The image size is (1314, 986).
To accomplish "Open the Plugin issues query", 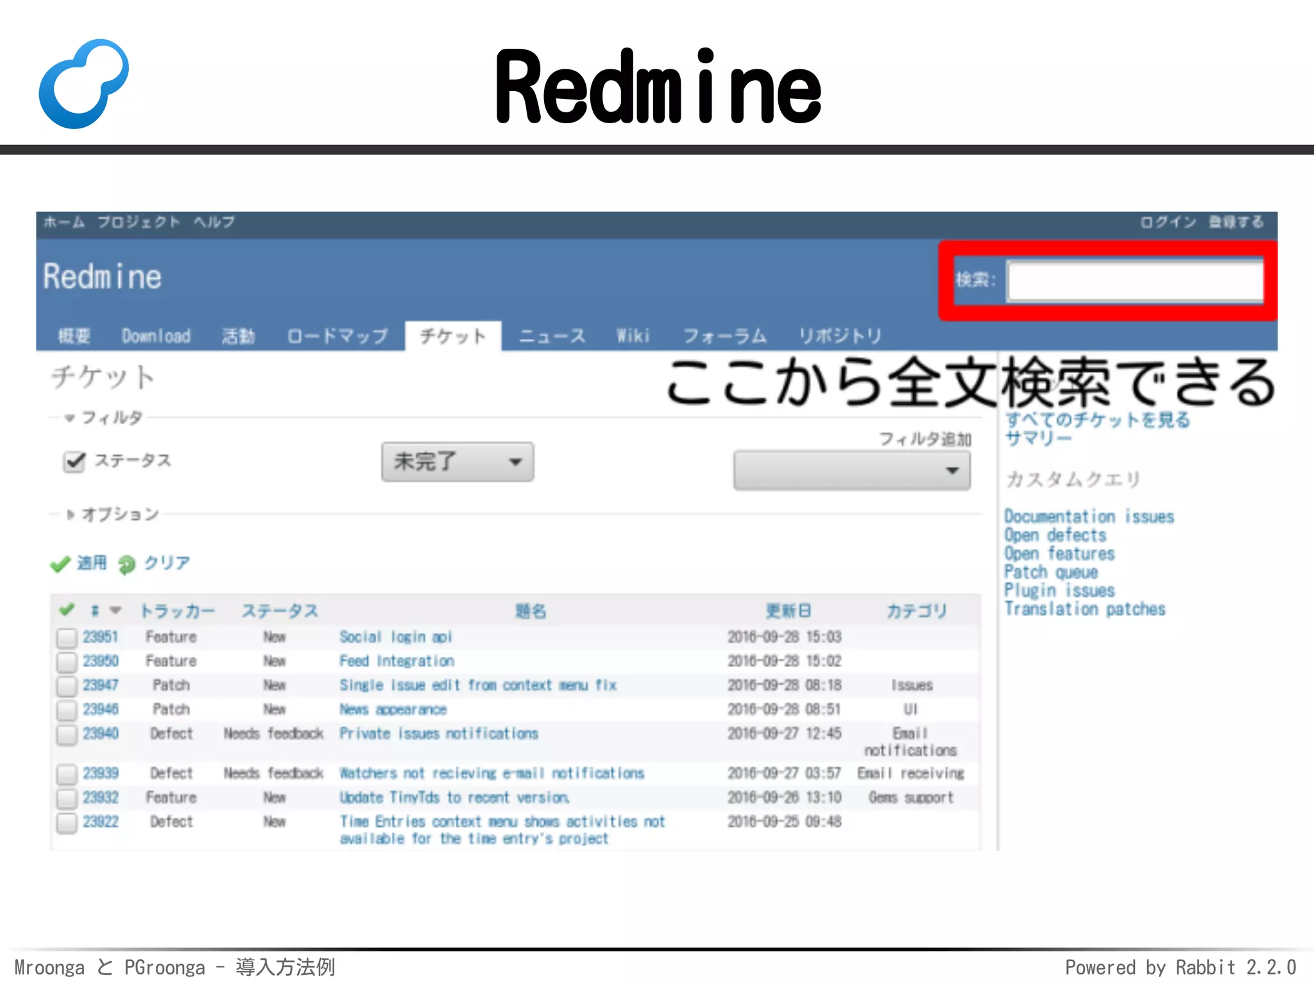I will pyautogui.click(x=1059, y=591).
